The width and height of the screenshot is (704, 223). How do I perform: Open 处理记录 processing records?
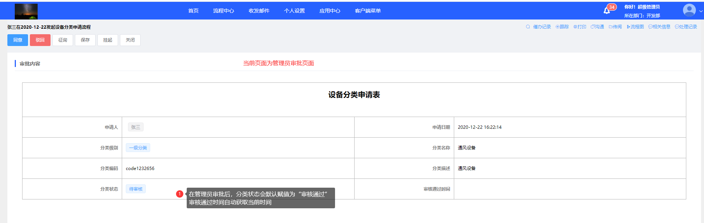[x=677, y=27]
